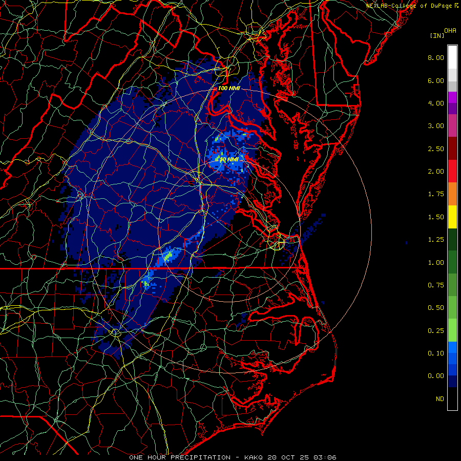The height and width of the screenshot is (461, 461).
Task: Click the 100 NMI range ring label
Action: [x=229, y=88]
